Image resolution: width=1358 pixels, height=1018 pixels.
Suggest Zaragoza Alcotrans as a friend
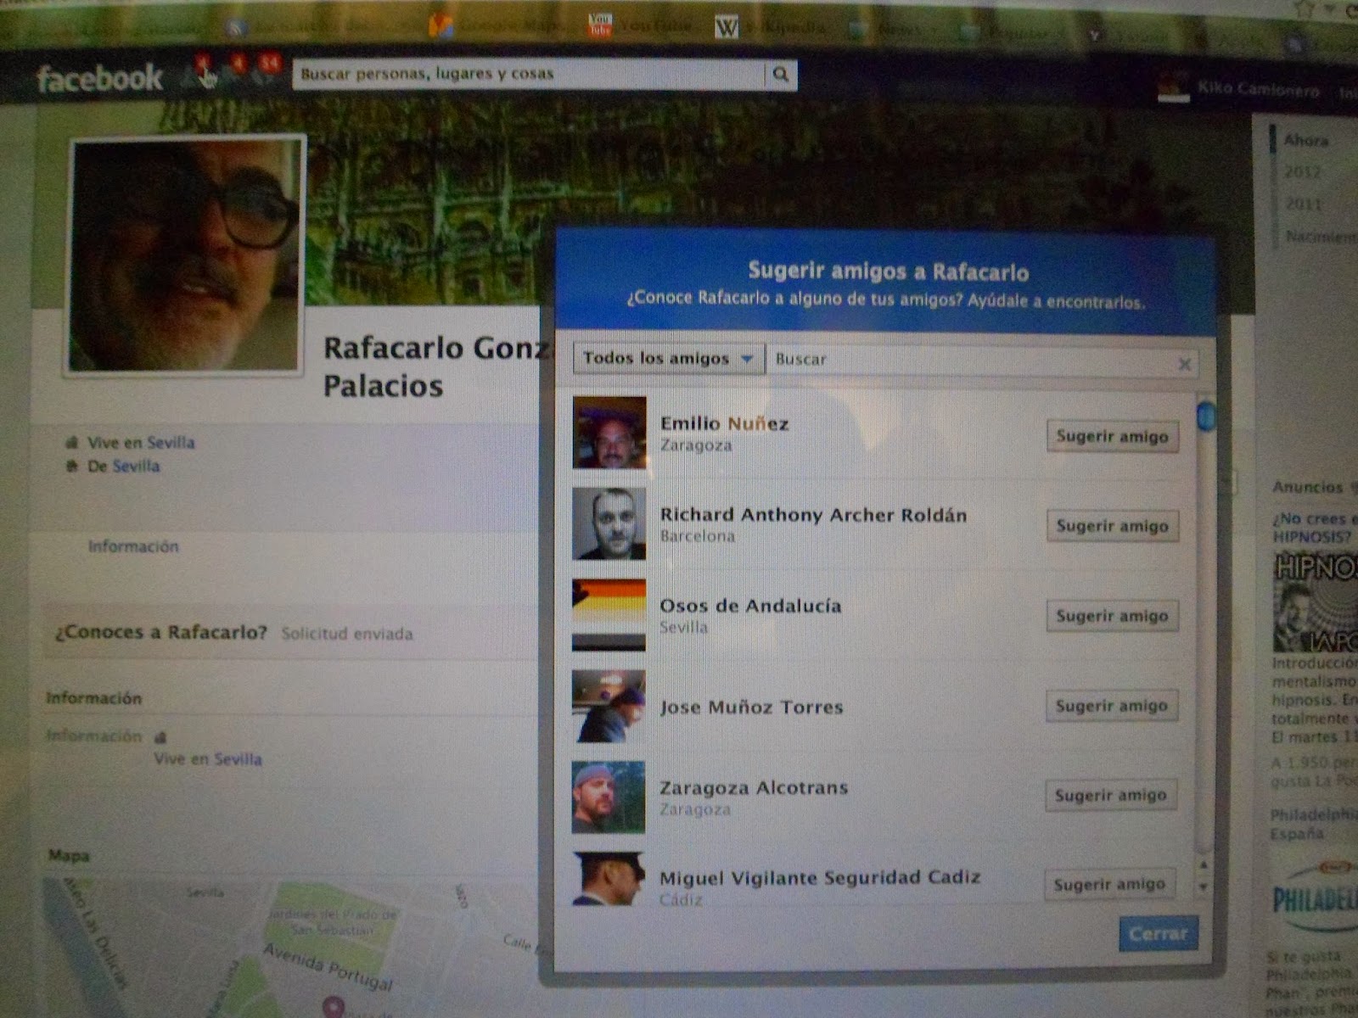pyautogui.click(x=1110, y=795)
